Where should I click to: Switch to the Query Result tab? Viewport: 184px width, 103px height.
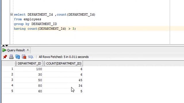coord(16,50)
